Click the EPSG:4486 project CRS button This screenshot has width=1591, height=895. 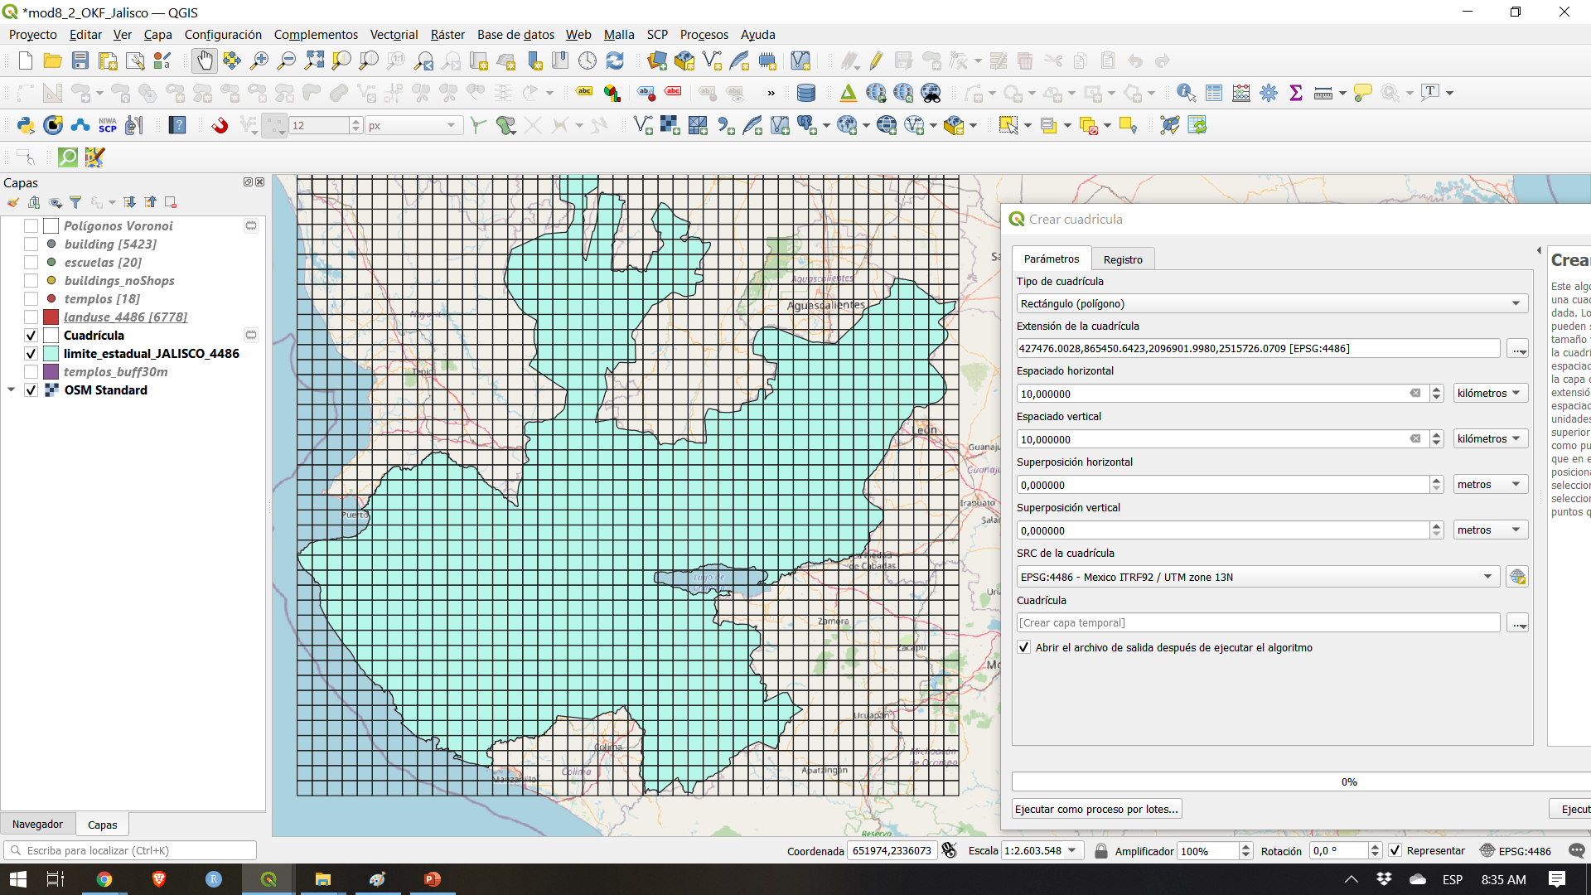(x=1516, y=850)
